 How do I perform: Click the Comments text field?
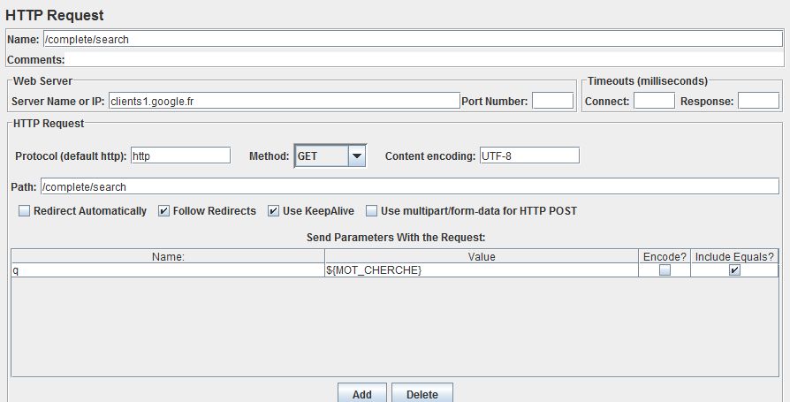point(424,60)
